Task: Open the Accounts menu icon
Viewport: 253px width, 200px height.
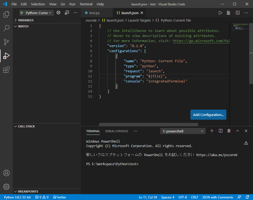Action: [6, 173]
